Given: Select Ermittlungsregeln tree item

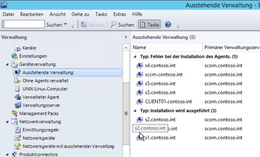Looking at the screenshot, I should point(41,130).
